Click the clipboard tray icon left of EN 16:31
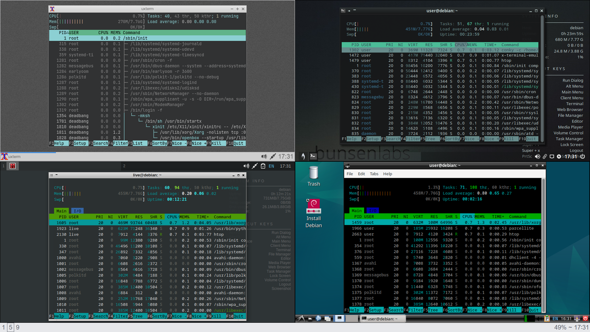 (x=547, y=318)
